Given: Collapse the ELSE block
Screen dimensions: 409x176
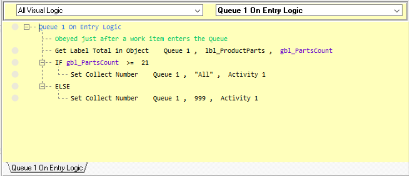Looking at the screenshot, I should click(42, 86).
